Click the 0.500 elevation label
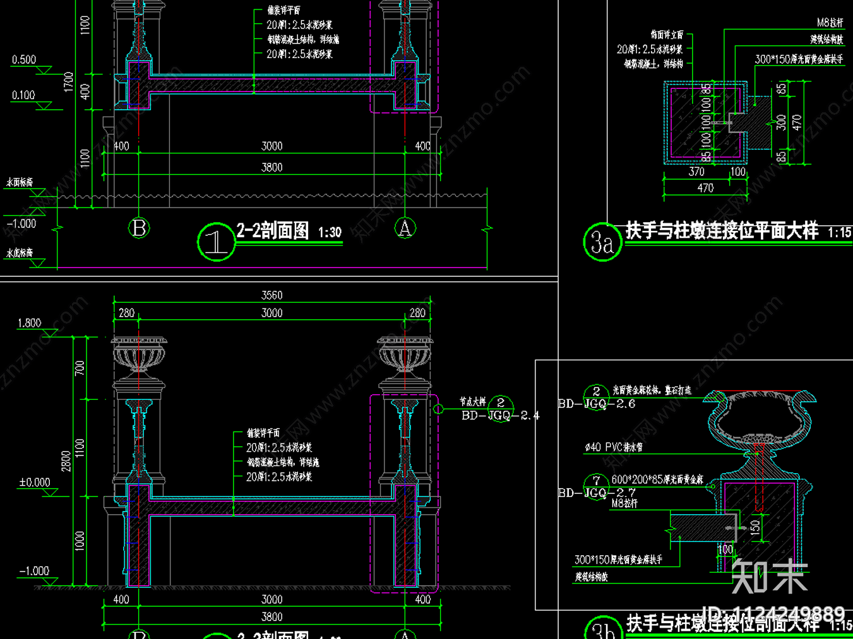The height and width of the screenshot is (639, 853). (x=24, y=60)
